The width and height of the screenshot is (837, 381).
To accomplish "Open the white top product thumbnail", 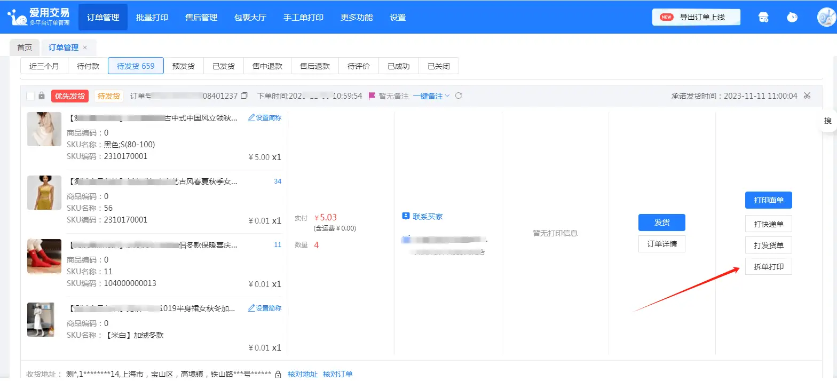I will coord(44,129).
